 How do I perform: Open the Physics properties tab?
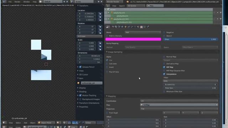coord(148,27)
